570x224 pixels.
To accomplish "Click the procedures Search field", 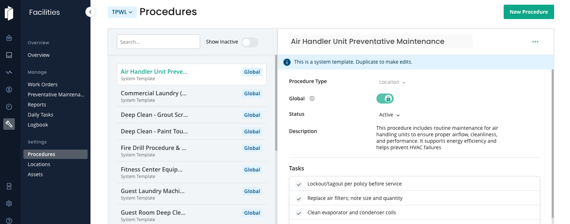I will pyautogui.click(x=158, y=42).
